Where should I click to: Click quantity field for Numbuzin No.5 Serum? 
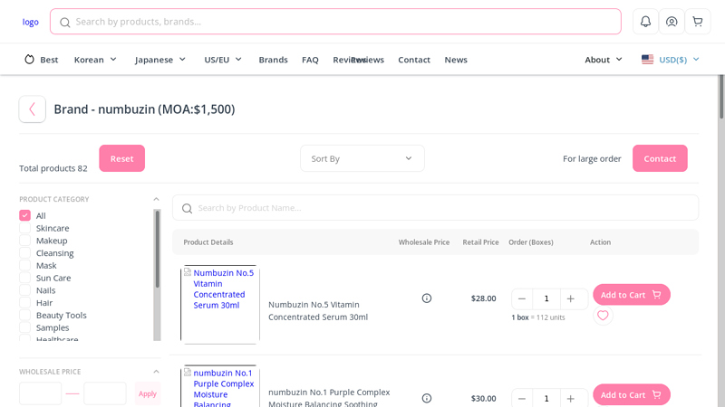tap(546, 299)
